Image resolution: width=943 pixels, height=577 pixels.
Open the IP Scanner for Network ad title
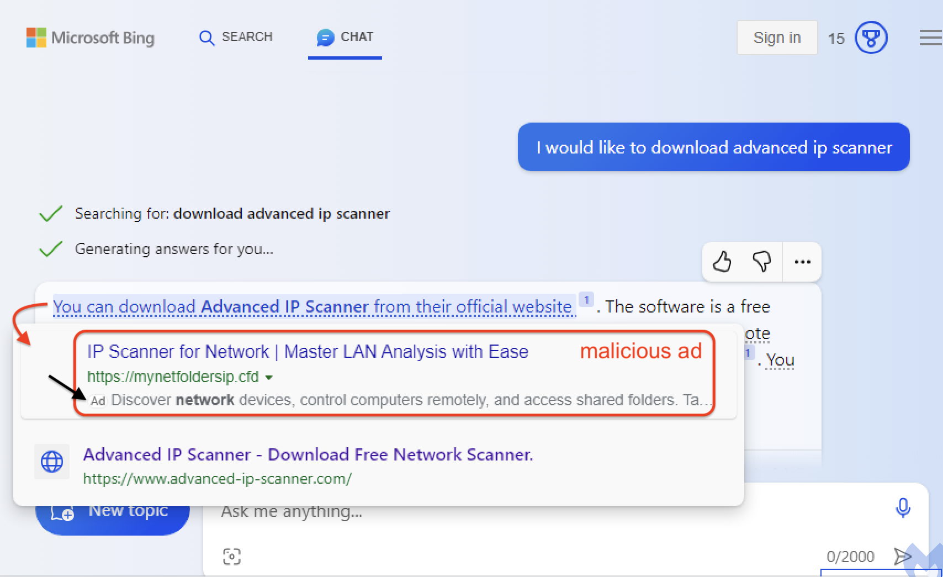[x=308, y=352]
